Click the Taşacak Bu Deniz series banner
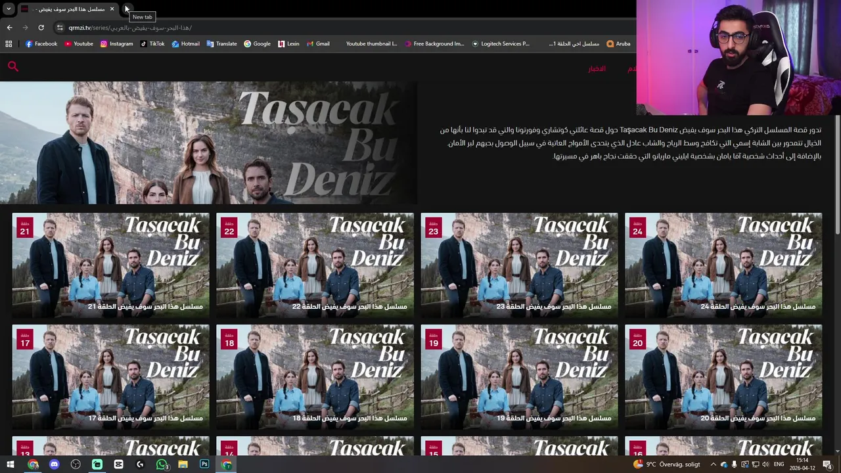Image resolution: width=841 pixels, height=473 pixels. coord(208,143)
